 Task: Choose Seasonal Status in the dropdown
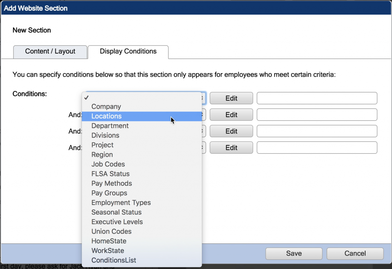click(x=116, y=212)
